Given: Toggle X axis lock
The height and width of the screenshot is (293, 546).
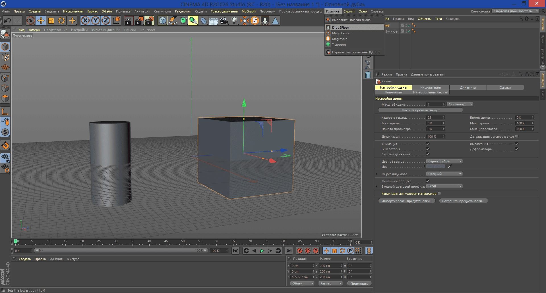Looking at the screenshot, I should tap(85, 20).
